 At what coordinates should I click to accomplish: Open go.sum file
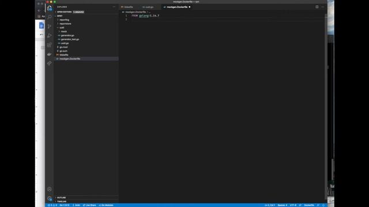pyautogui.click(x=63, y=51)
